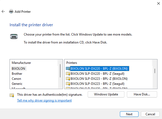The height and width of the screenshot is (119, 162).
Task: Open 'Tell me why driver signing is important'
Action: click(x=44, y=100)
